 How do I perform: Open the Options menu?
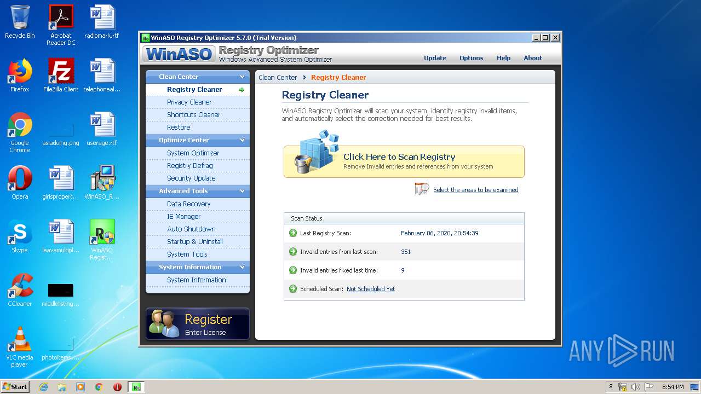pyautogui.click(x=471, y=58)
